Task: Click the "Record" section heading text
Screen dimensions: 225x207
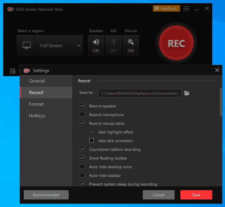Action: [x=84, y=81]
